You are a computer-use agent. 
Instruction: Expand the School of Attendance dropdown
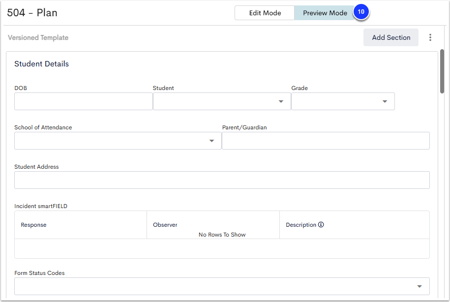118,141
